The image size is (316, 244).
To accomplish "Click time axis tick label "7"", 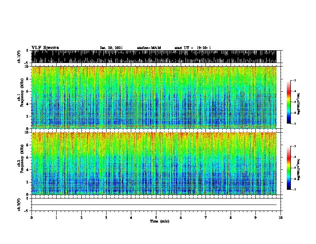I will tap(206, 218).
